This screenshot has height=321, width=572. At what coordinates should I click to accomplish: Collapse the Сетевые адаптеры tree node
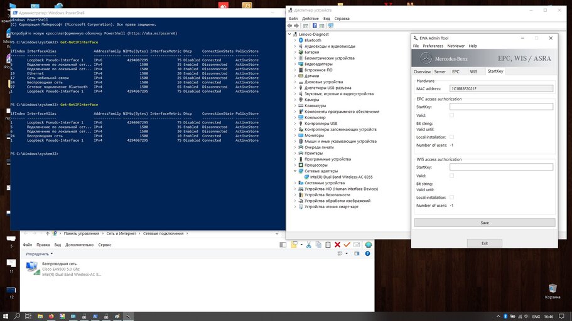pyautogui.click(x=296, y=171)
